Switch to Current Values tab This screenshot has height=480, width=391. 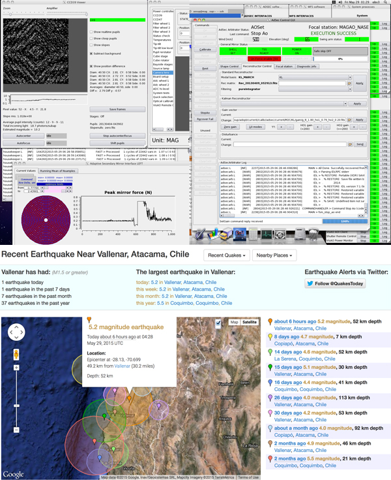(x=26, y=171)
